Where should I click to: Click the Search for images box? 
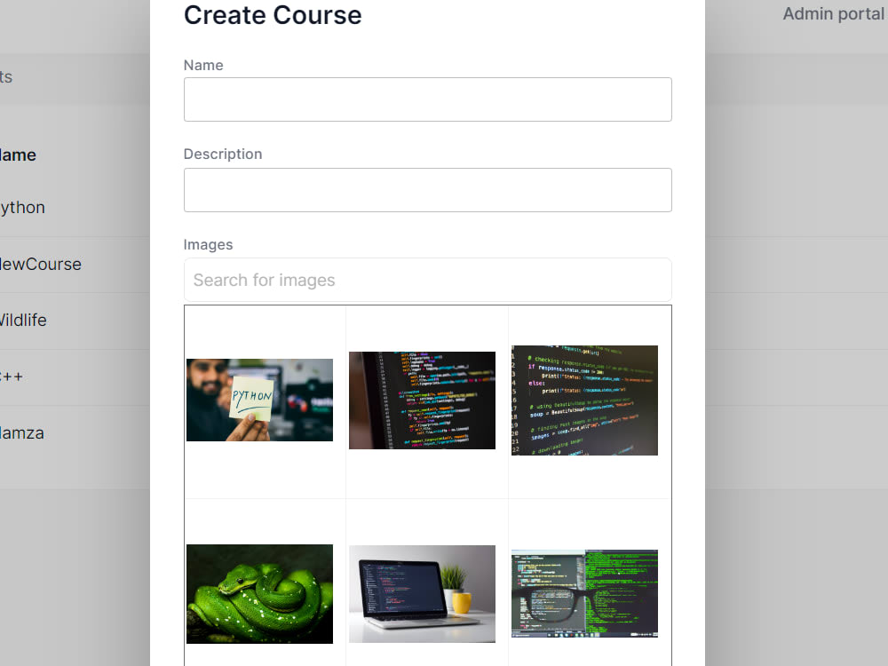[428, 280]
